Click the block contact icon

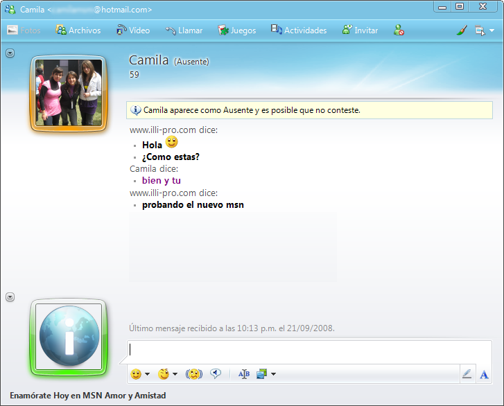tap(399, 30)
